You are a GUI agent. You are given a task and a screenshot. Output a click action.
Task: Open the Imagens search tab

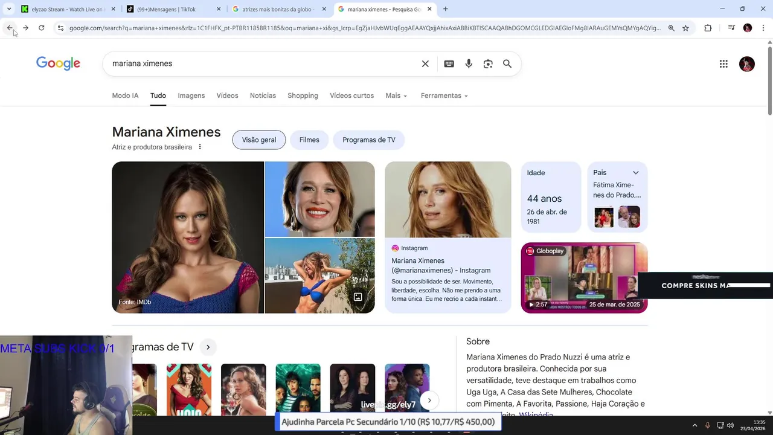pos(191,95)
